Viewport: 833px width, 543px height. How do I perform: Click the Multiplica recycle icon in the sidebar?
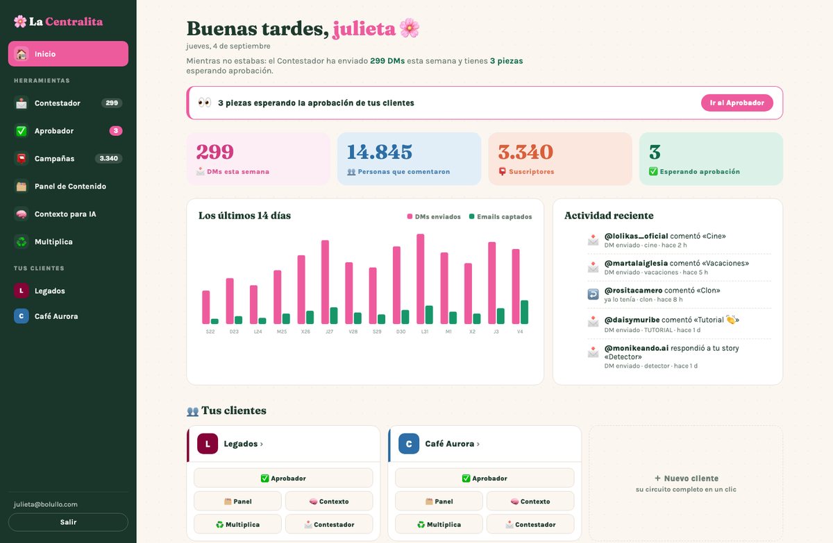pos(22,242)
